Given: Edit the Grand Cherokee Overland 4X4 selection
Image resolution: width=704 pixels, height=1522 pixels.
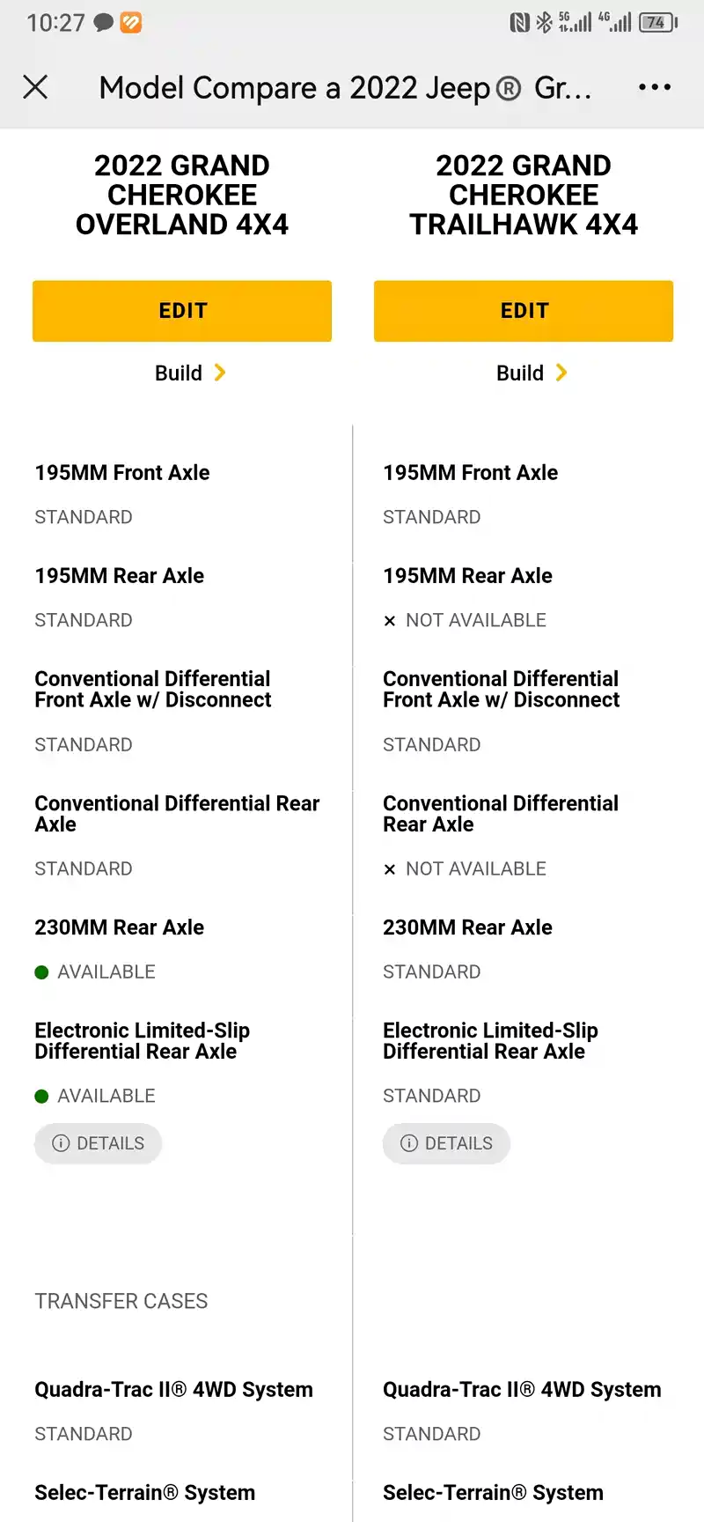Looking at the screenshot, I should click(182, 311).
